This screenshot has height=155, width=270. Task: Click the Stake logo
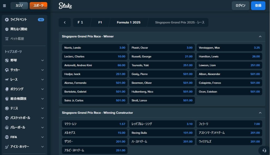point(65,6)
